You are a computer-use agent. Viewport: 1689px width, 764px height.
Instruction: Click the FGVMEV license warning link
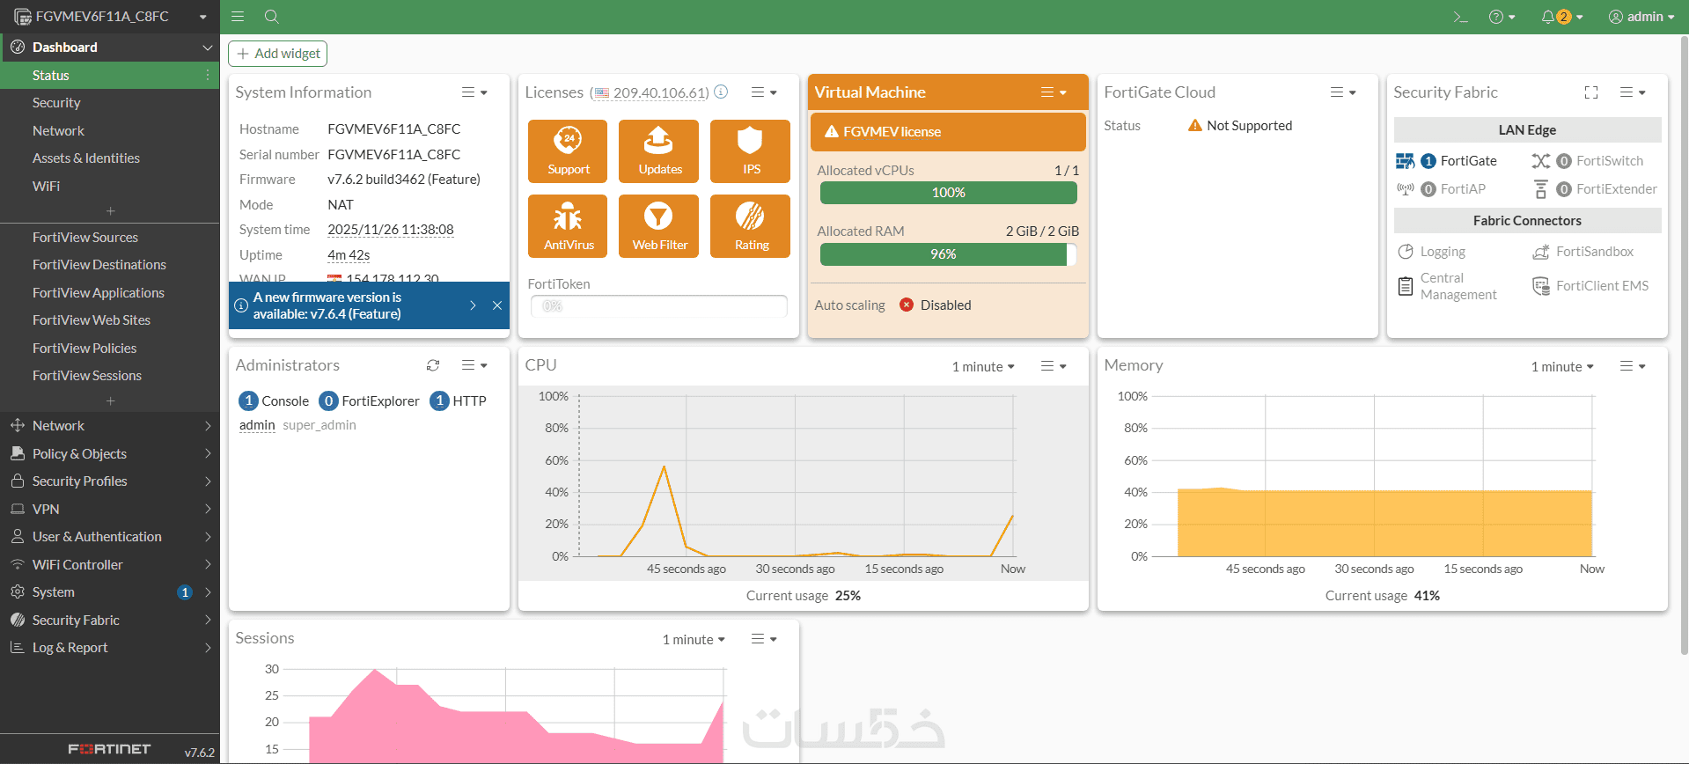click(x=892, y=132)
